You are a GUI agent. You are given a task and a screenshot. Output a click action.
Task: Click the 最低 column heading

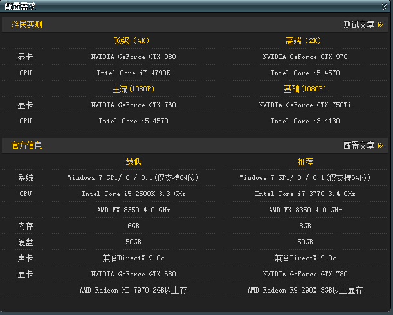click(x=133, y=161)
